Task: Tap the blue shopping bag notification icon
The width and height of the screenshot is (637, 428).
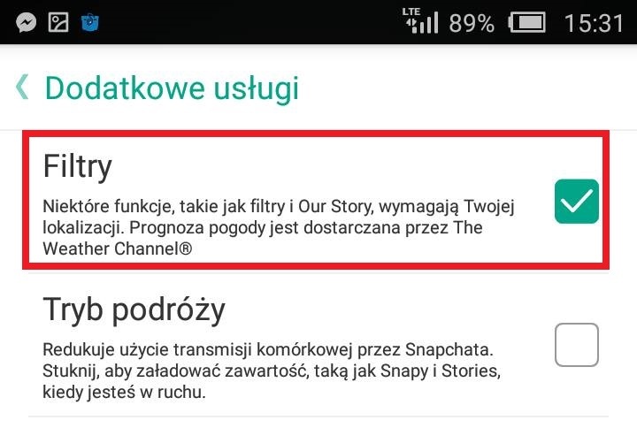Action: 89,22
